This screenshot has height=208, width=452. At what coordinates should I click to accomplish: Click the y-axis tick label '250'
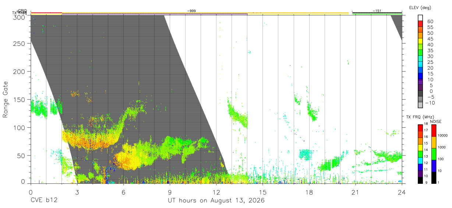coord(19,44)
